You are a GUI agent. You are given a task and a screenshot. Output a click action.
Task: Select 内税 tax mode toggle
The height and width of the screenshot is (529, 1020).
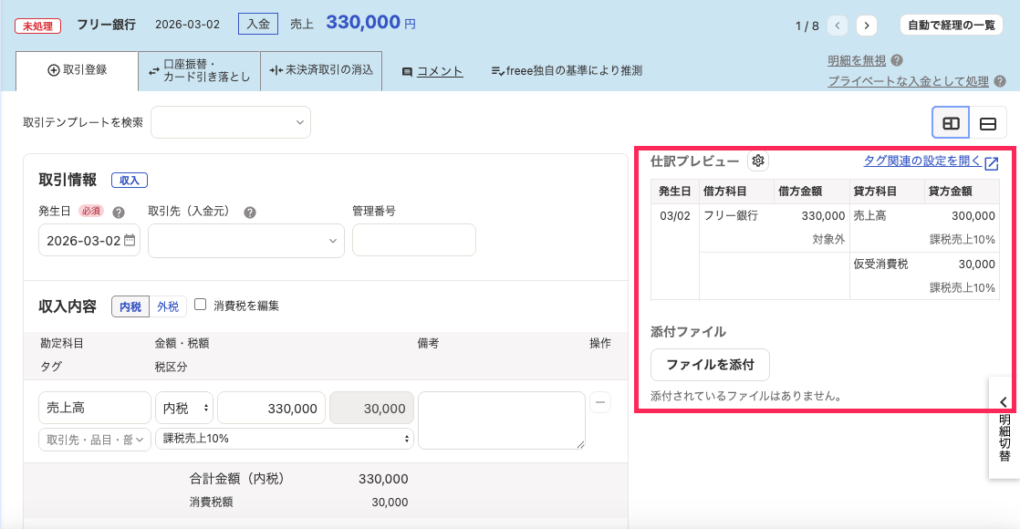[130, 306]
